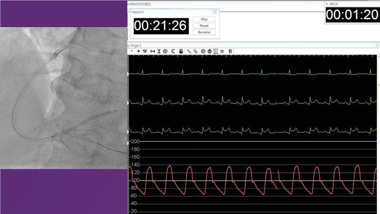Select the vertical measurement caliper icon
380x214 pixels.
click(x=159, y=51)
